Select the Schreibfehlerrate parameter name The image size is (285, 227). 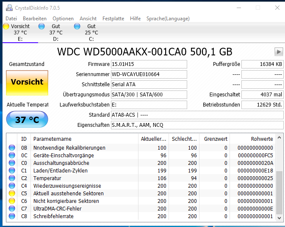click(x=53, y=216)
